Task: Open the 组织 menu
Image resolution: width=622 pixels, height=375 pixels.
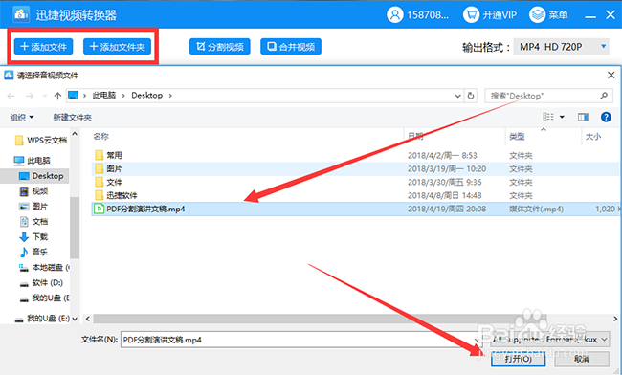Action: 22,117
